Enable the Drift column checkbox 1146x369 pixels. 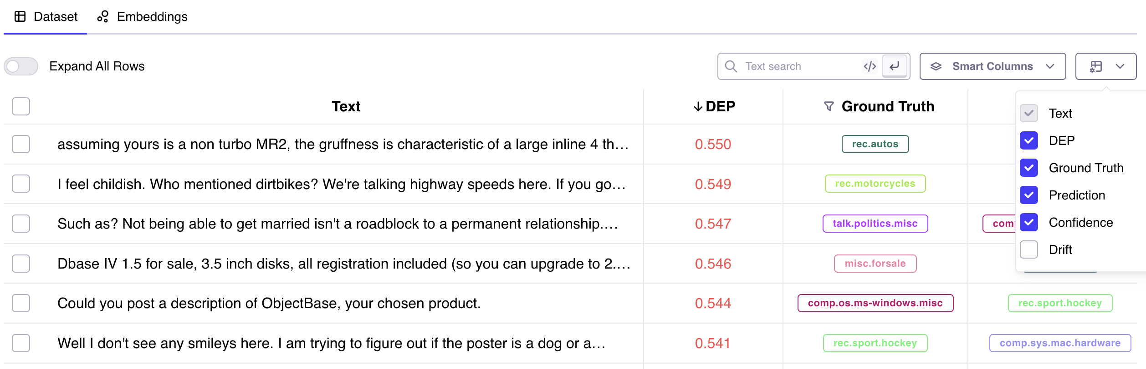coord(1029,249)
